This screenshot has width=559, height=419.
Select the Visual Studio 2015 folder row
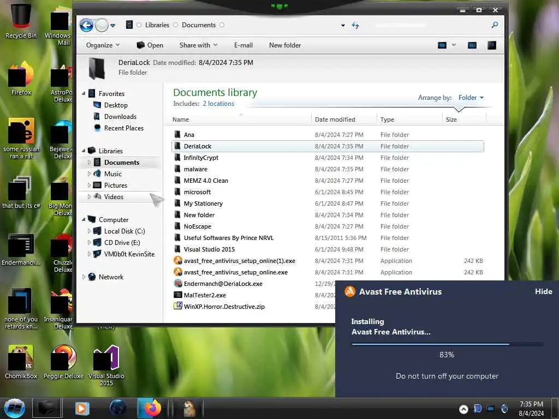point(328,249)
